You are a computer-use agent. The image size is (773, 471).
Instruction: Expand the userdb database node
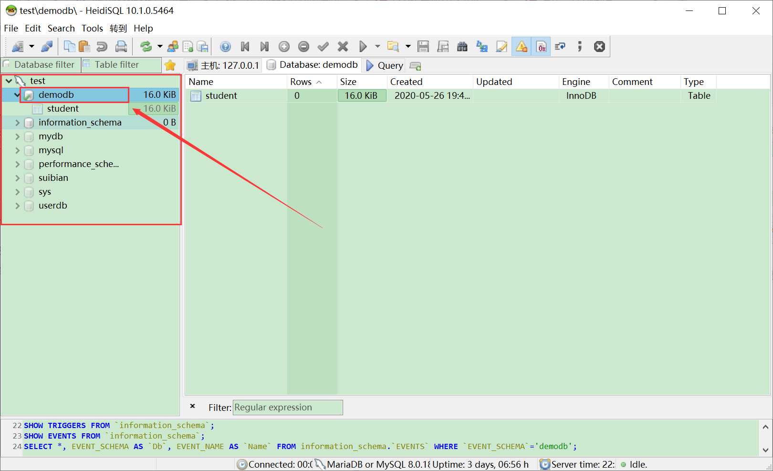coord(17,206)
